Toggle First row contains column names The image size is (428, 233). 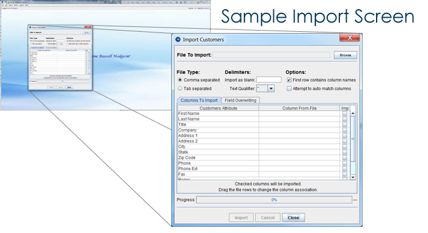tap(289, 80)
